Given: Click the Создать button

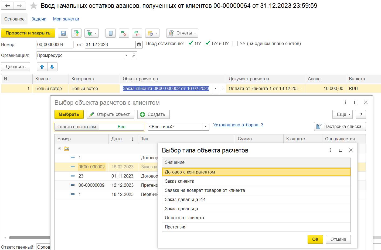Looking at the screenshot, I should tap(154, 114).
